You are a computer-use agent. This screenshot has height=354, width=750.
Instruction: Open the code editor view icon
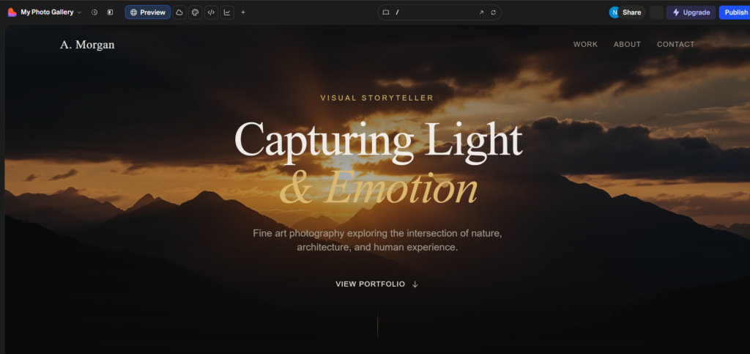click(211, 12)
